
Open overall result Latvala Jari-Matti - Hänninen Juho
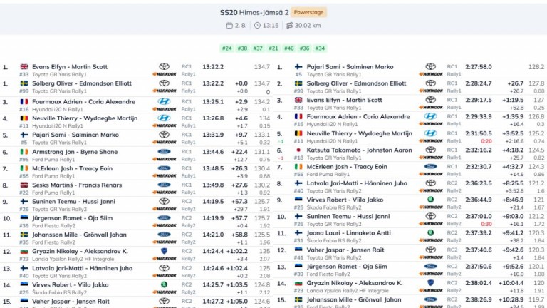tap(357, 183)
